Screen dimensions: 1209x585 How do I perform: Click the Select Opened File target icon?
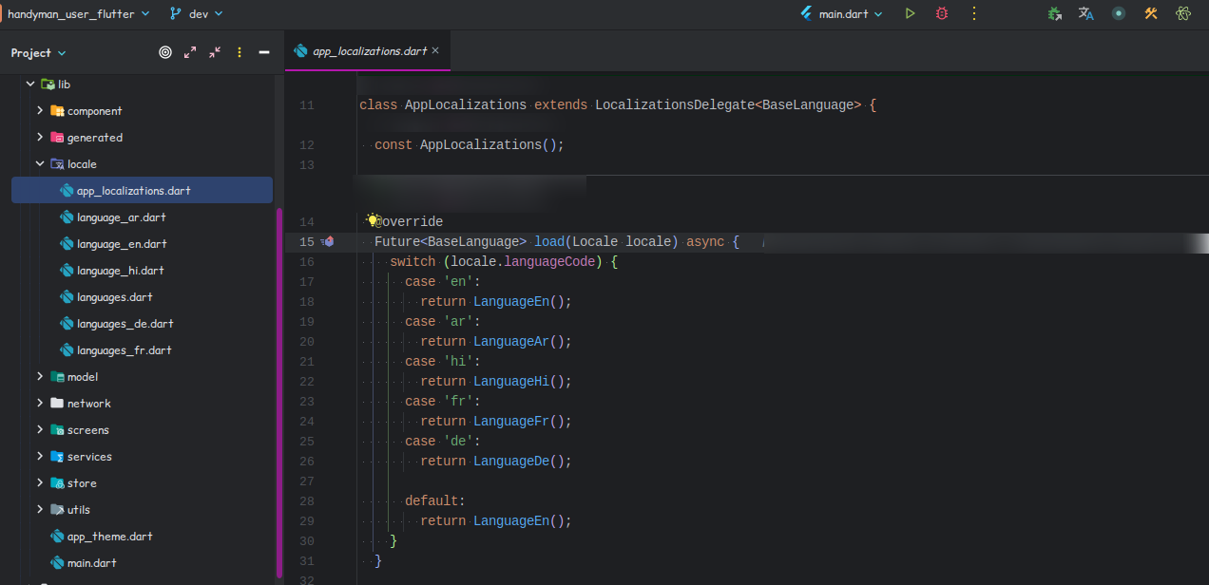(x=165, y=52)
